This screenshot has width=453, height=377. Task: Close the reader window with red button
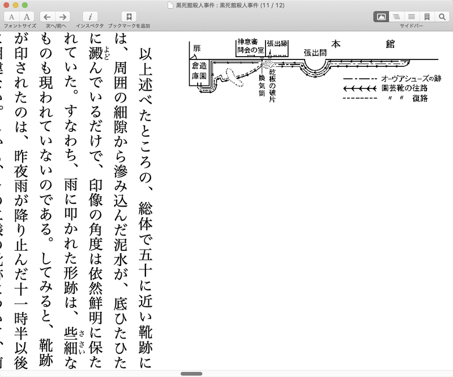pyautogui.click(x=6, y=5)
